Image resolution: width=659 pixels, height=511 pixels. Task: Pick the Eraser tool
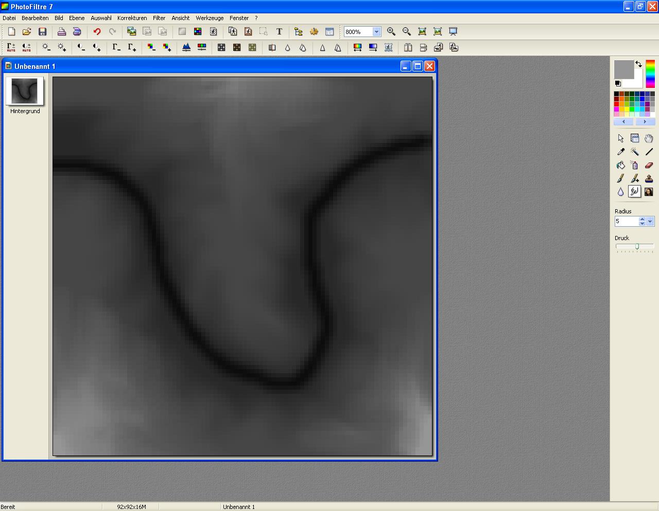pos(649,166)
